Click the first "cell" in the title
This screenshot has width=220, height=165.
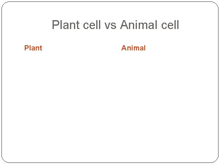pos(92,25)
